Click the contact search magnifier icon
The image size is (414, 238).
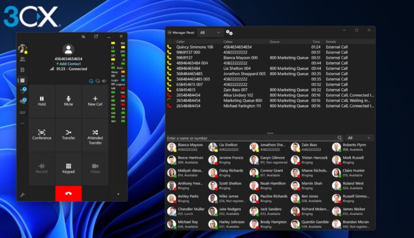339,138
